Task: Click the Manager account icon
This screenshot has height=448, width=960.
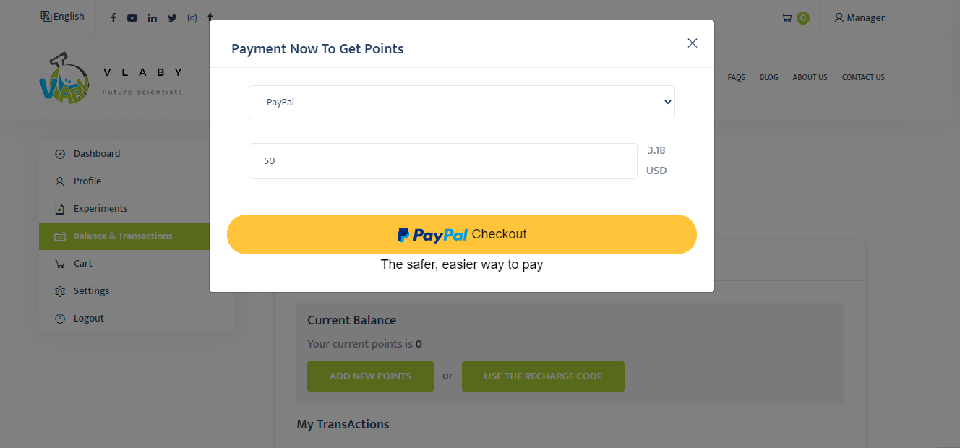Action: pos(839,17)
